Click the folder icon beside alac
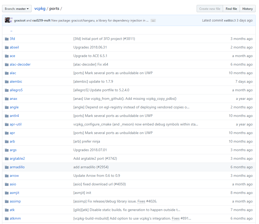This screenshot has height=224, width=259. tap(7, 73)
